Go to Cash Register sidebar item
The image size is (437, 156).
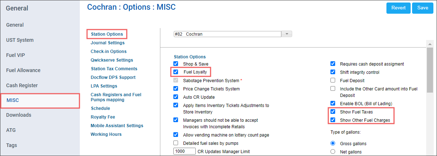[22, 85]
